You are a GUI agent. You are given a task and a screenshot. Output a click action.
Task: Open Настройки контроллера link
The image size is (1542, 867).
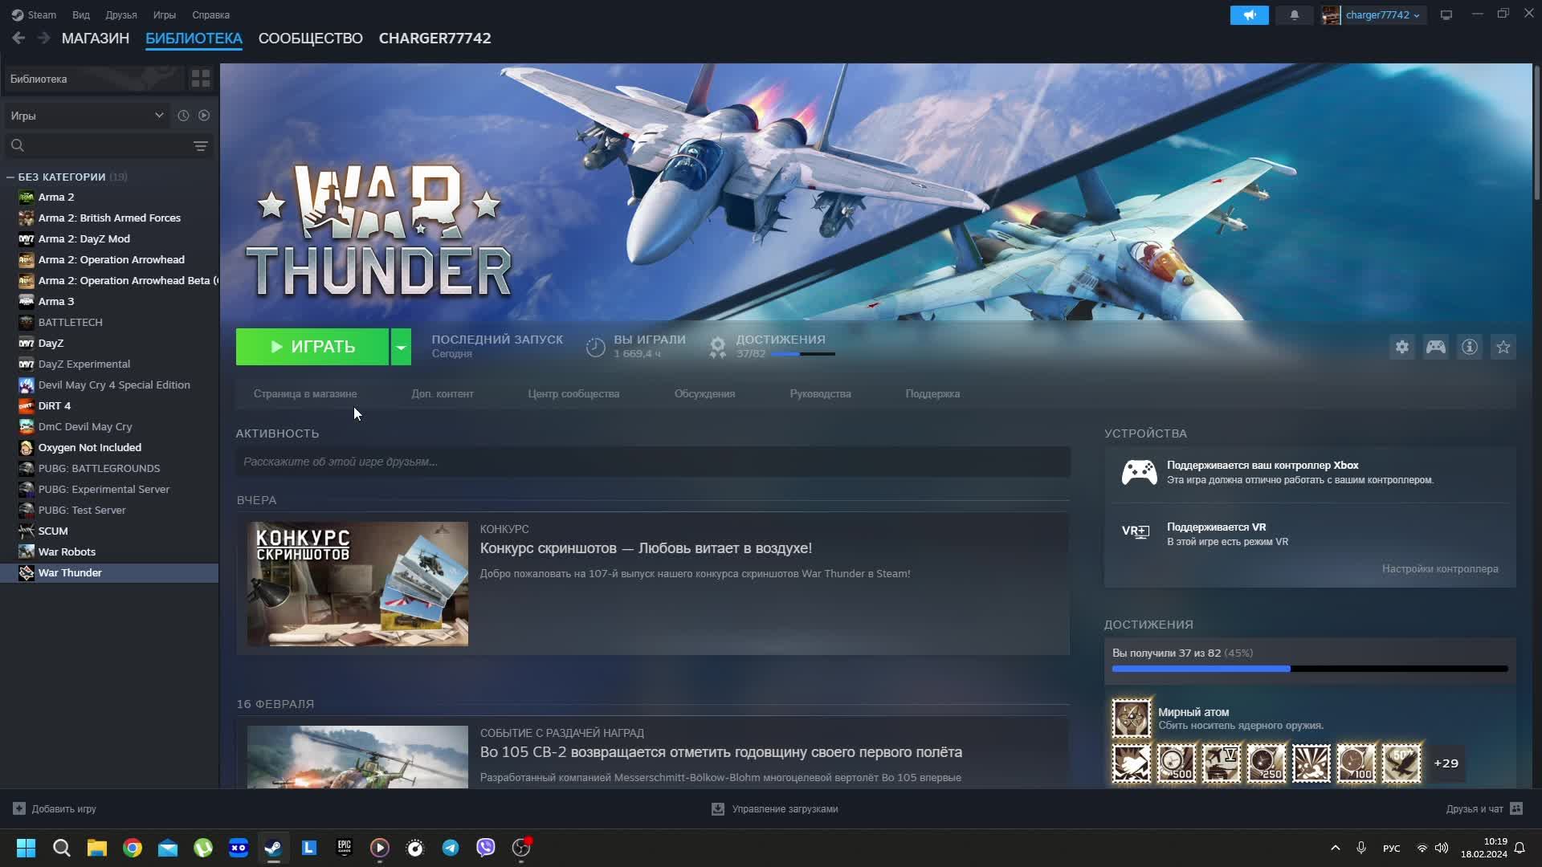[x=1441, y=568]
